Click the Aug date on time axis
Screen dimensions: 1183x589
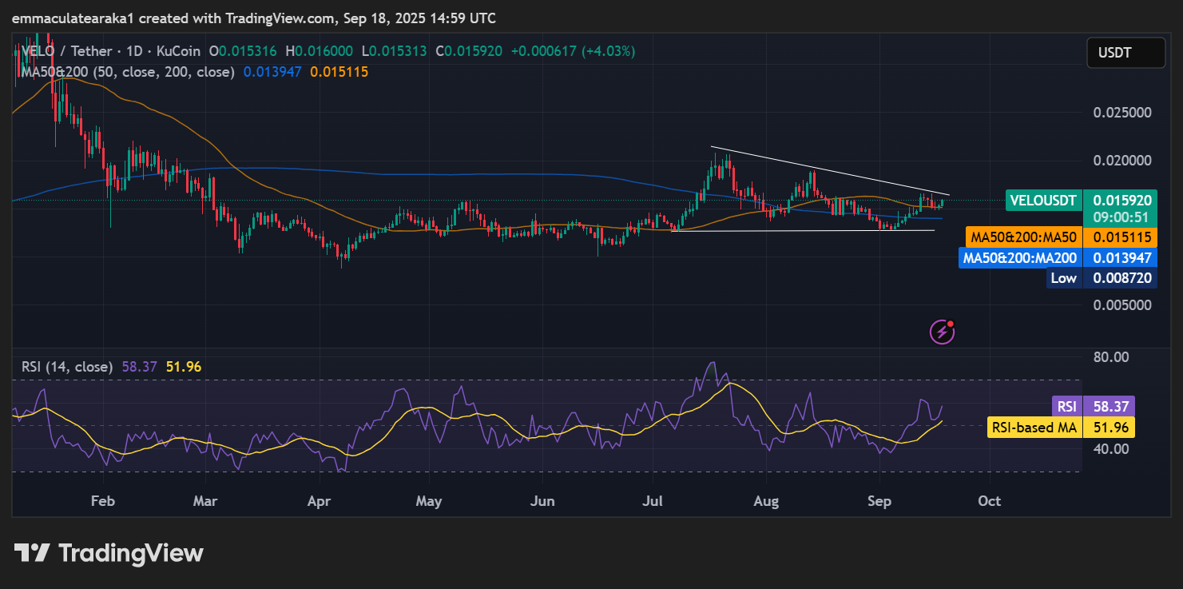click(x=766, y=502)
